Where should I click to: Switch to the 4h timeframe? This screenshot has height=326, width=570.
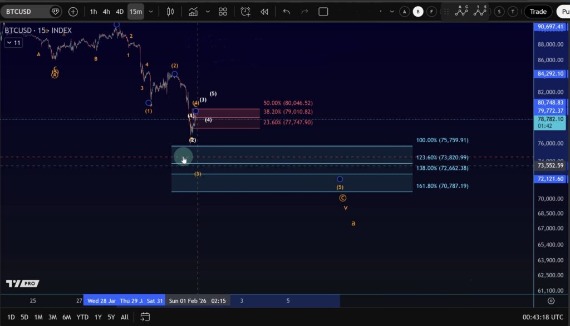(x=106, y=12)
